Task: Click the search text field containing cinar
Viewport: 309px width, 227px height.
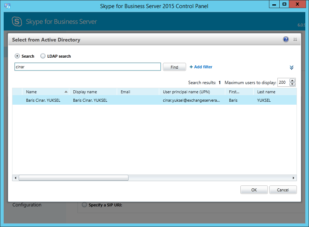Action: [88, 67]
